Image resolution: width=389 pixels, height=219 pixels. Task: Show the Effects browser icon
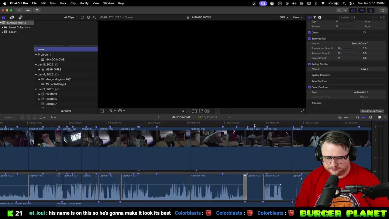tap(379, 117)
